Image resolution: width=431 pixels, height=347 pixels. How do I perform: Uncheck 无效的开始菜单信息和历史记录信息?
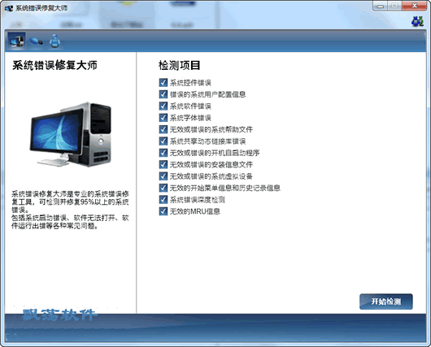coord(163,188)
